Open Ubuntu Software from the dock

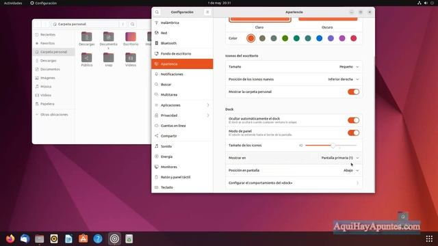click(x=83, y=238)
